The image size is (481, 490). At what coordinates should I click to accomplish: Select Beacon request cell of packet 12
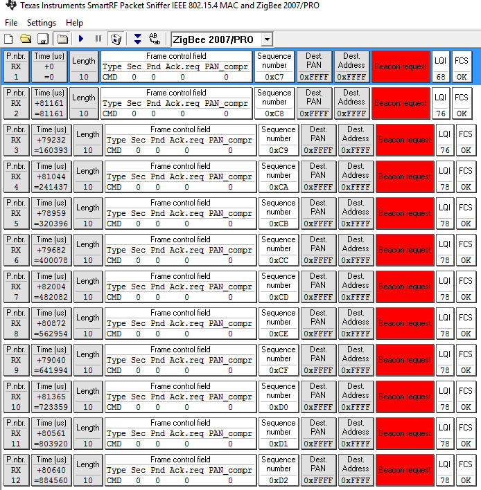tap(404, 470)
